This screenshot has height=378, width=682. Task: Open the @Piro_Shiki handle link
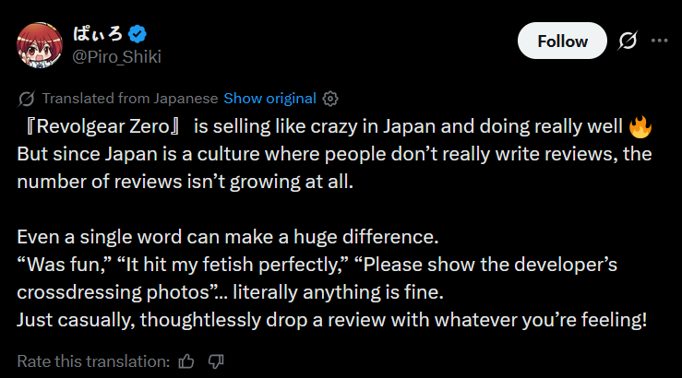(113, 55)
